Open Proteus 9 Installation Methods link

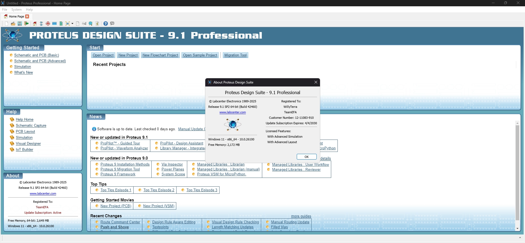125,164
